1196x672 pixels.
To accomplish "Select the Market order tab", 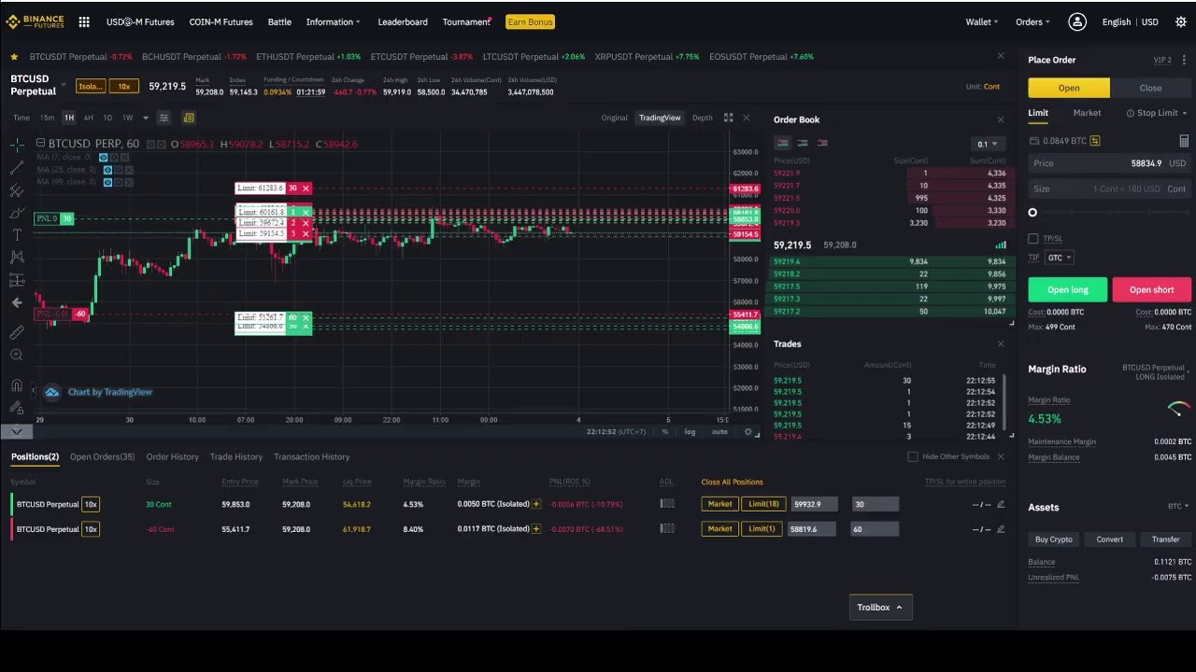I will pos(1087,113).
